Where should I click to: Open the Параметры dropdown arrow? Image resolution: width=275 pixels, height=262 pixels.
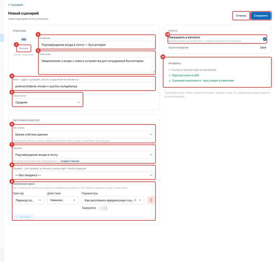tap(140, 200)
